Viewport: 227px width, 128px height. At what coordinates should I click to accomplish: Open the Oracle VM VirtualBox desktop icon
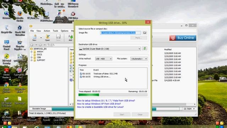[x=20, y=31]
